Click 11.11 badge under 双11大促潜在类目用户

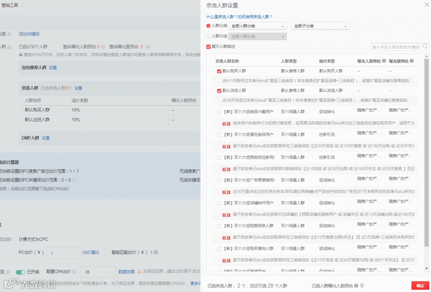pyautogui.click(x=226, y=146)
